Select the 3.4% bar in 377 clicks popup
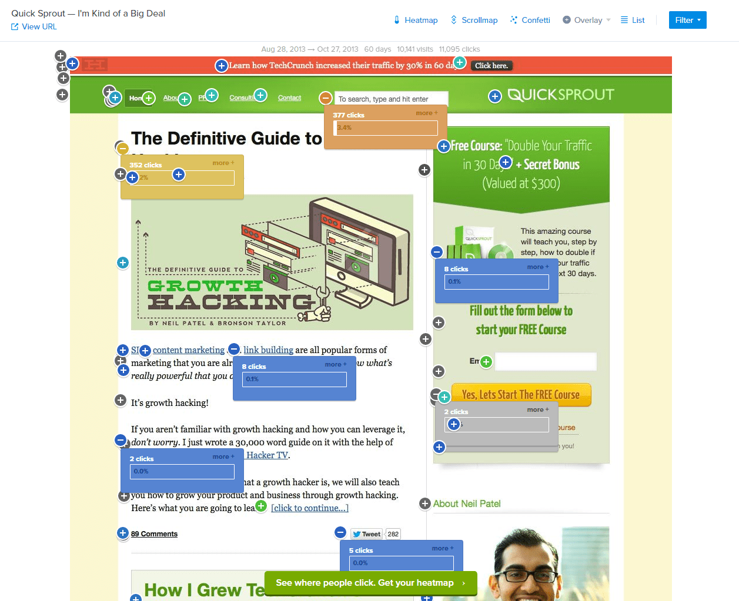Screen dimensions: 739x601 (x=386, y=128)
